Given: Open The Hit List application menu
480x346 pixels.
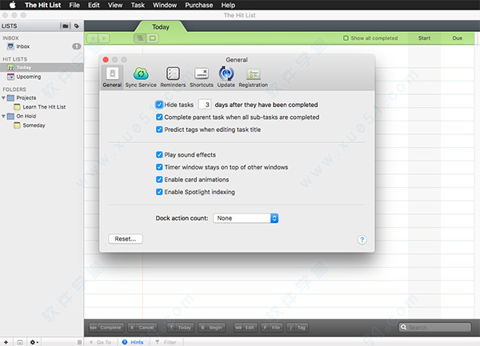Looking at the screenshot, I should pyautogui.click(x=43, y=5).
